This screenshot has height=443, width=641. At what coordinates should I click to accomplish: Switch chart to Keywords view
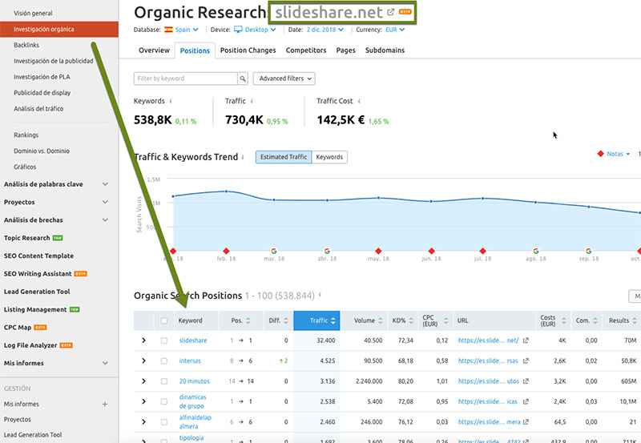[x=329, y=157]
